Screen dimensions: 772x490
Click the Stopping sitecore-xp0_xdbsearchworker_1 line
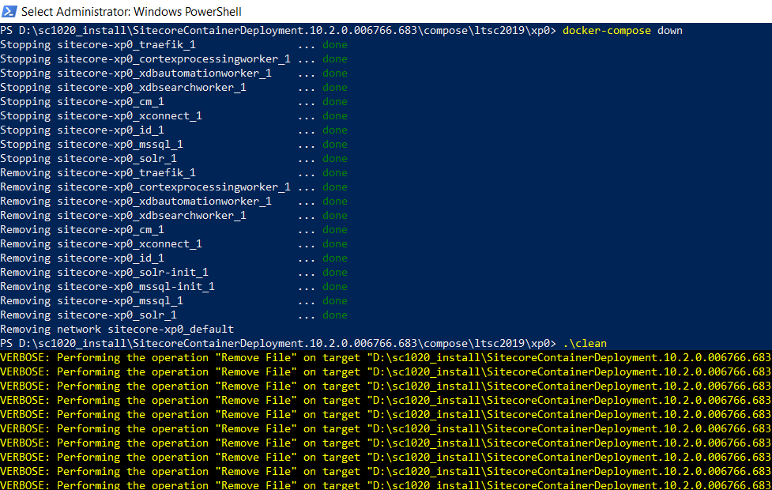(x=123, y=88)
